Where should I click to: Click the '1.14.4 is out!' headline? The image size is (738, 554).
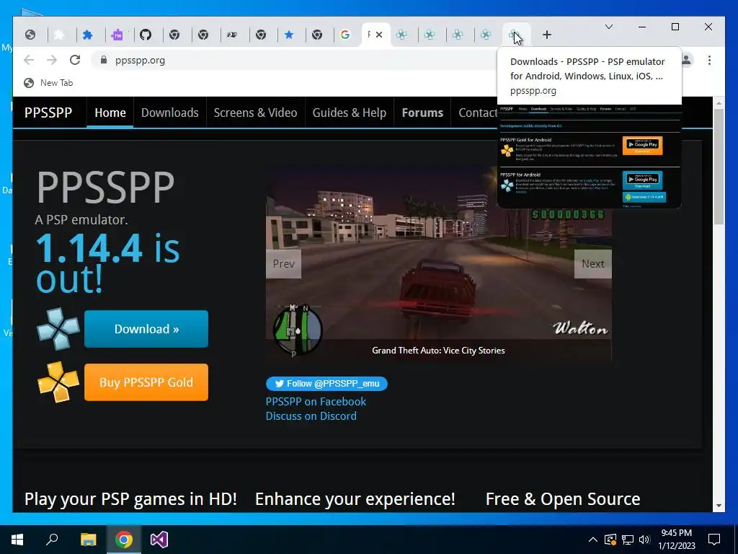point(108,263)
